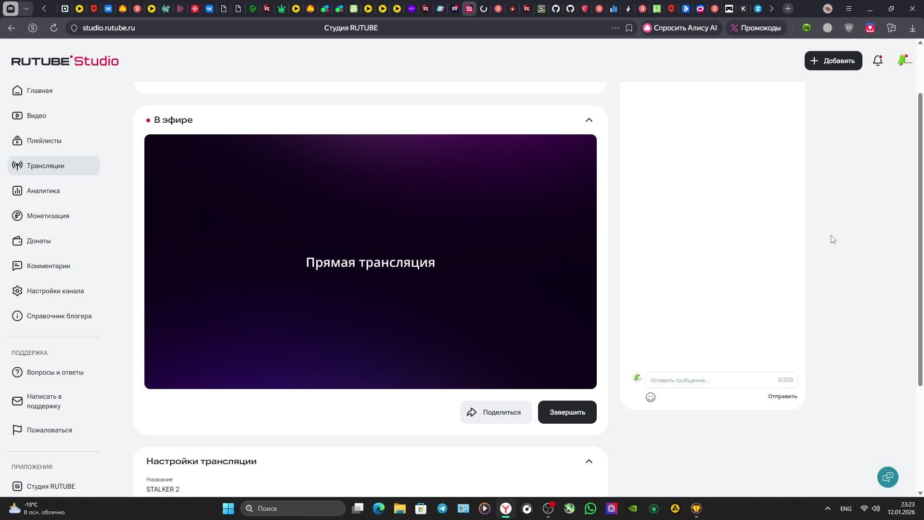Click the notifications bell icon
Screen dimensions: 924x520
coord(877,61)
